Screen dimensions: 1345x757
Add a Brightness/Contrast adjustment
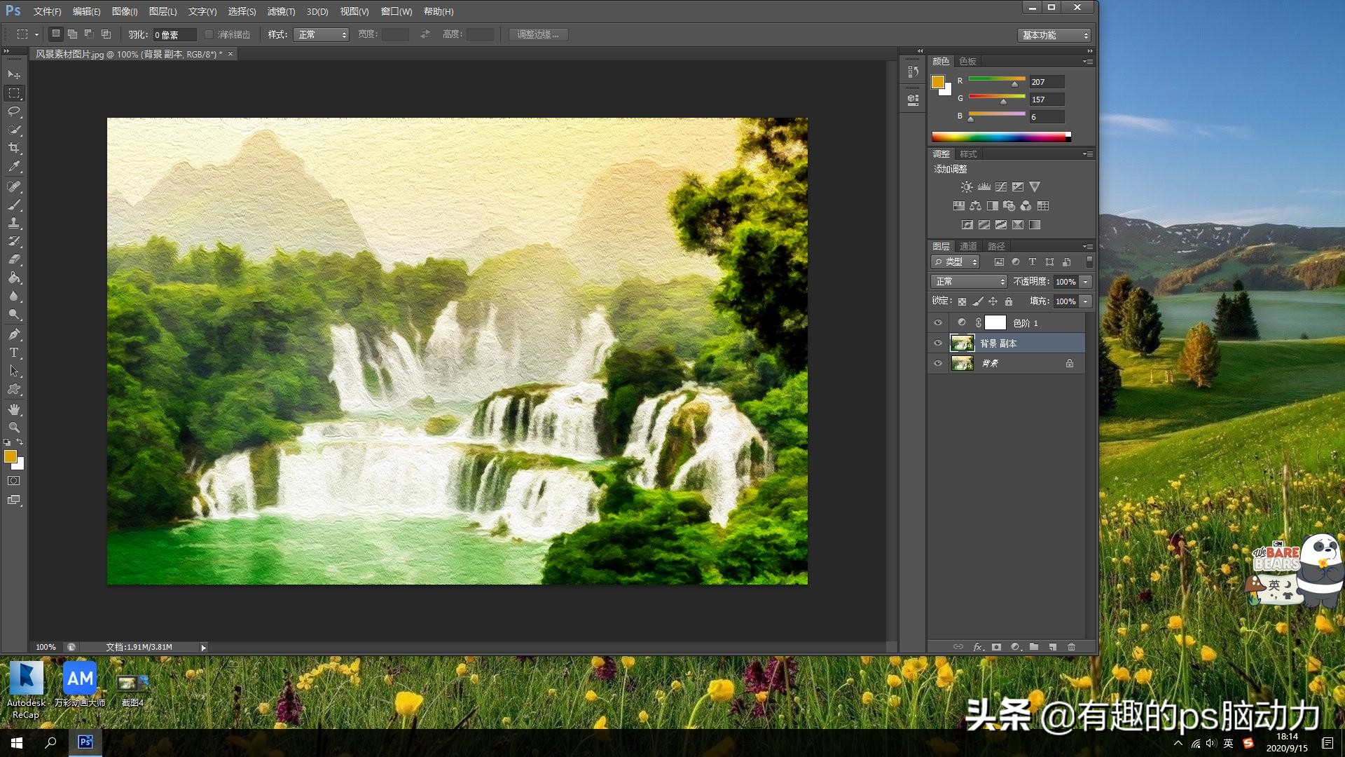coord(967,187)
